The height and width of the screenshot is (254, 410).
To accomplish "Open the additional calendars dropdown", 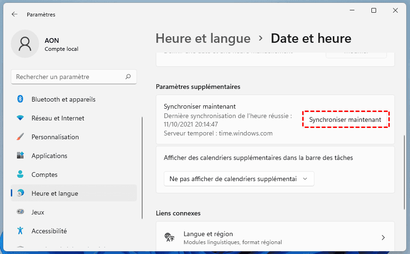I will click(239, 179).
